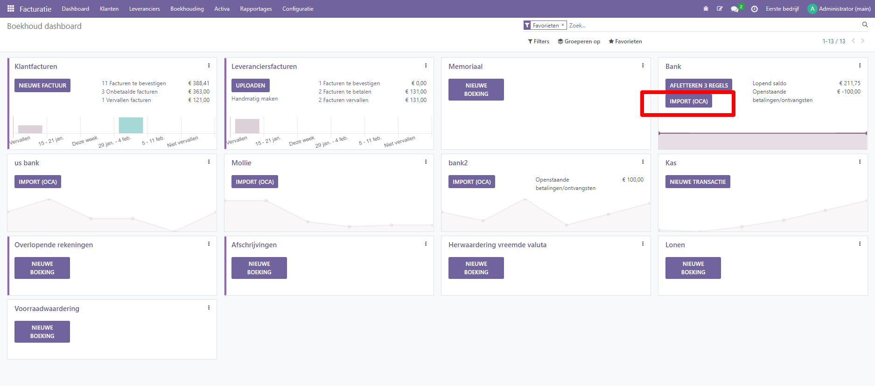Click the teal bar in Klantfacturen chart
This screenshot has width=875, height=386.
point(131,125)
